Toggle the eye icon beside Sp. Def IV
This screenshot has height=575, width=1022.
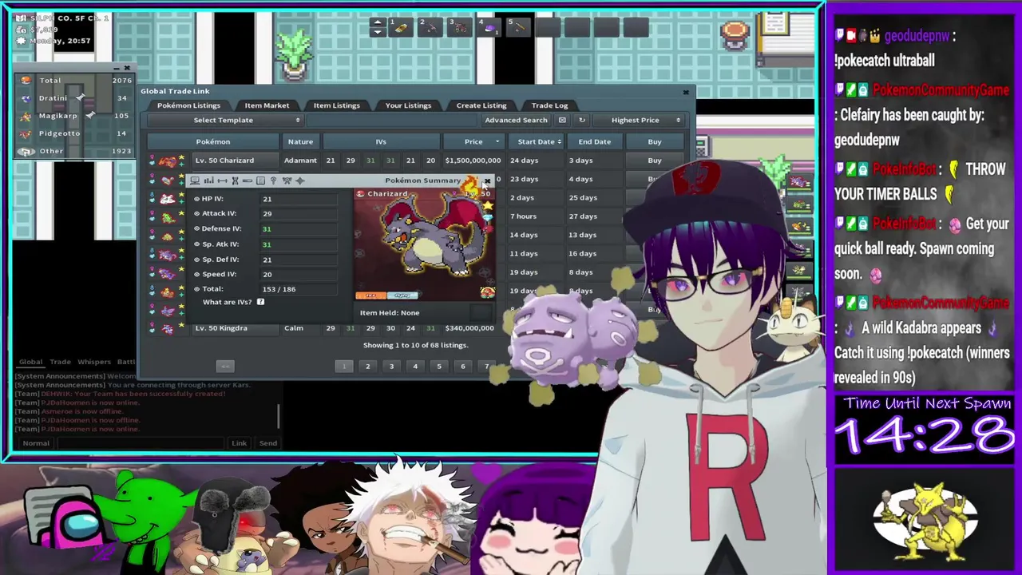click(196, 260)
